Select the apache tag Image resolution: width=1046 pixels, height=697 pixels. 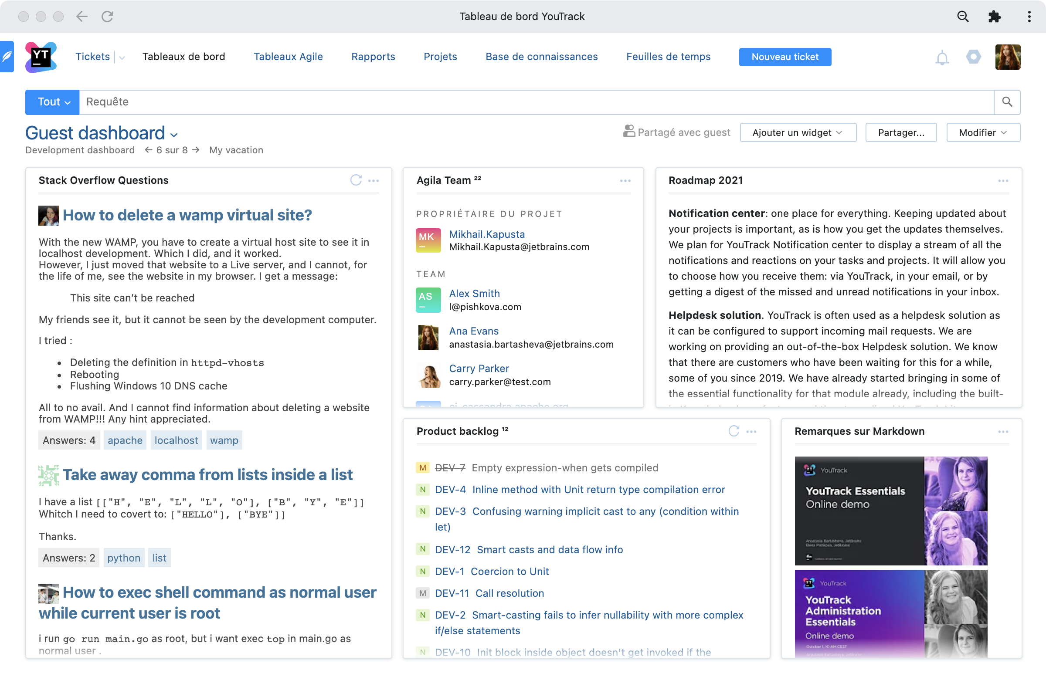pyautogui.click(x=125, y=440)
